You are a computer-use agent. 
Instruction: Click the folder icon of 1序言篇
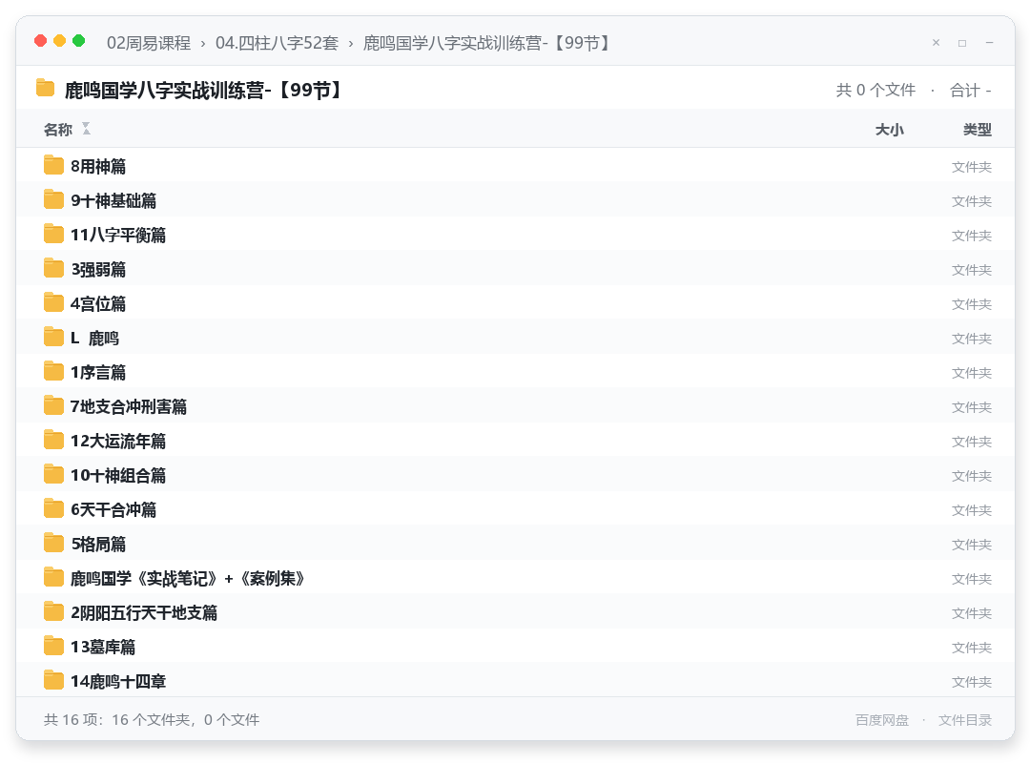53,371
